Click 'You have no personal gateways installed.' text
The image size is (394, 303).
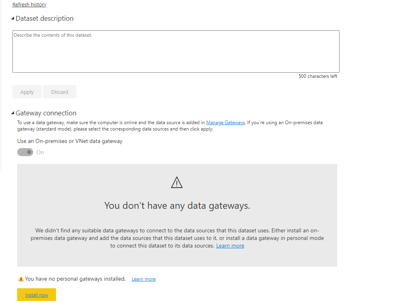75,279
